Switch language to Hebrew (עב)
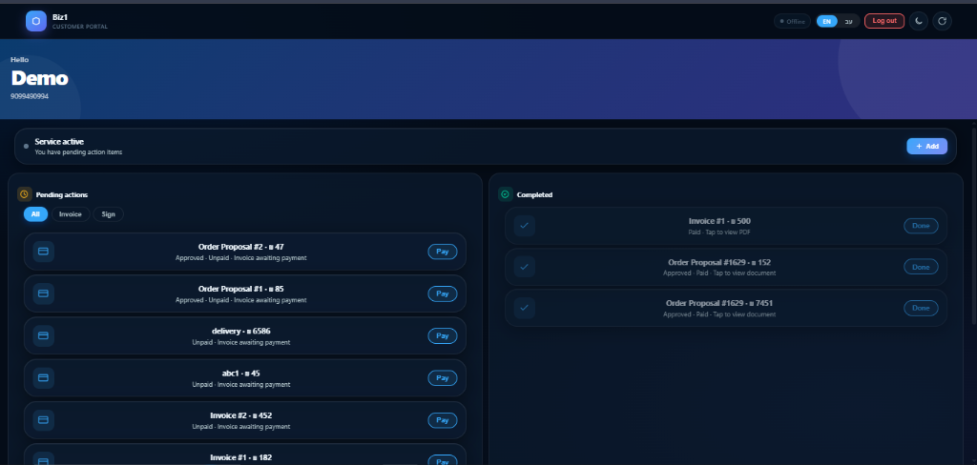Image resolution: width=977 pixels, height=465 pixels. click(x=848, y=21)
